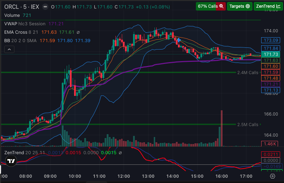Click the ZenTrend 0.0211 scale label
284x183 pixels.
271,155
